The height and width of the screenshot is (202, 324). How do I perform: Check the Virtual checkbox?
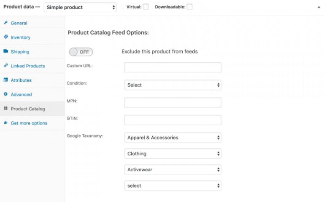[145, 7]
